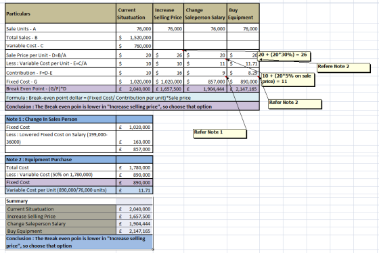Click 2,147,165 in the Break Even Point row
This screenshot has height=253, width=379.
tap(243, 89)
